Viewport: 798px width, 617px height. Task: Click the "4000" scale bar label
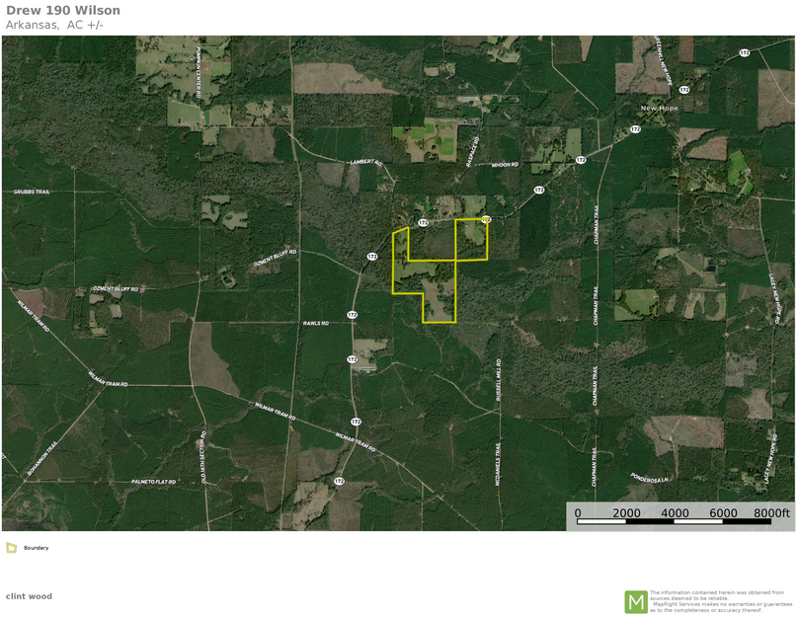click(675, 512)
